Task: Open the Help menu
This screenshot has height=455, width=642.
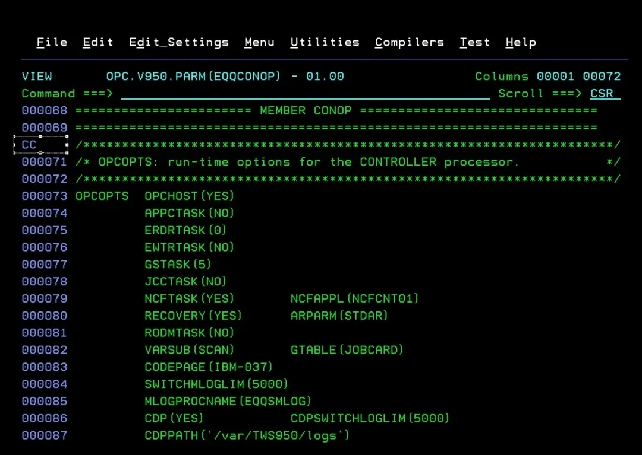Action: point(521,43)
